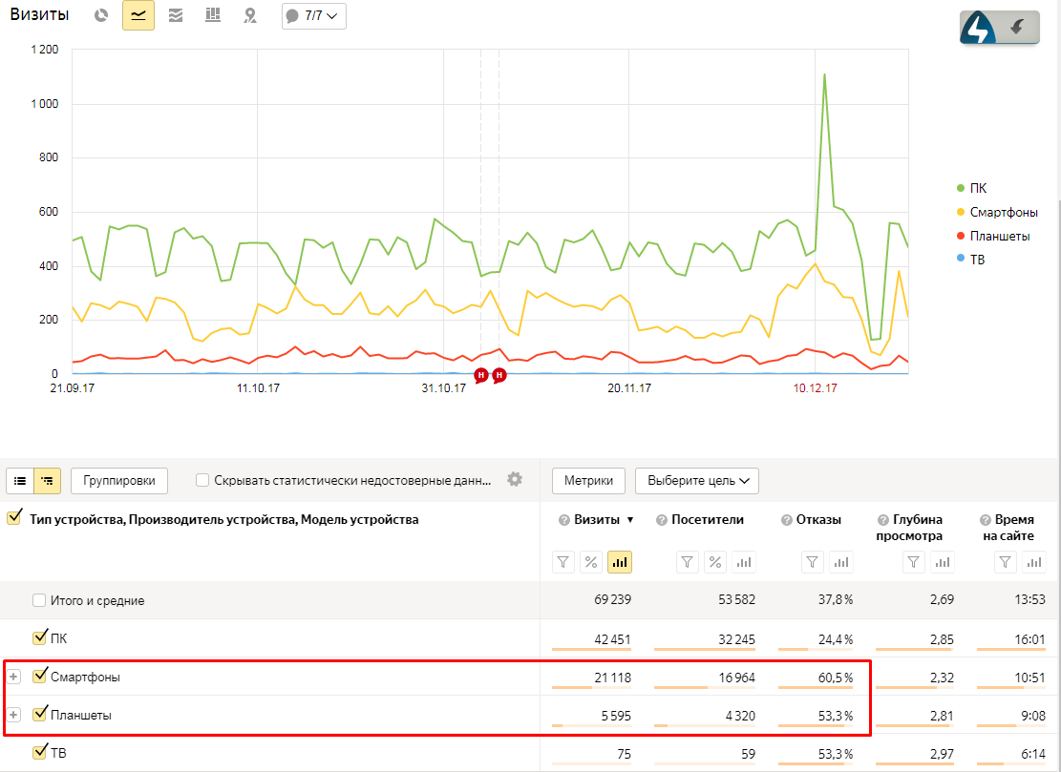The image size is (1061, 772).
Task: Toggle percent display for Посетители
Action: pos(714,563)
